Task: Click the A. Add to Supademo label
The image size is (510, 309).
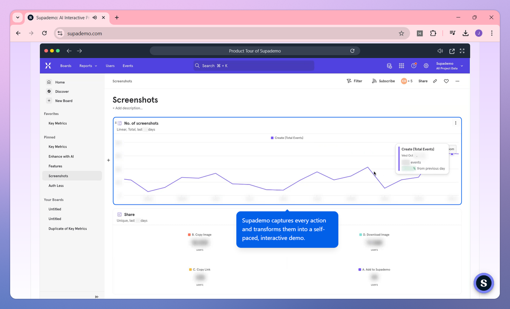Action: click(x=377, y=269)
